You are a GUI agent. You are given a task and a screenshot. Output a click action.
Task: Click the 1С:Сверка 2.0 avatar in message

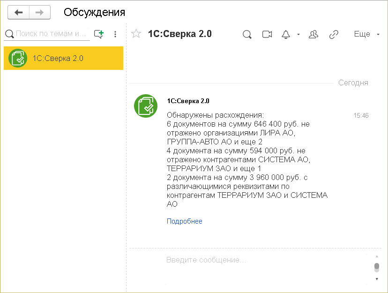point(146,106)
